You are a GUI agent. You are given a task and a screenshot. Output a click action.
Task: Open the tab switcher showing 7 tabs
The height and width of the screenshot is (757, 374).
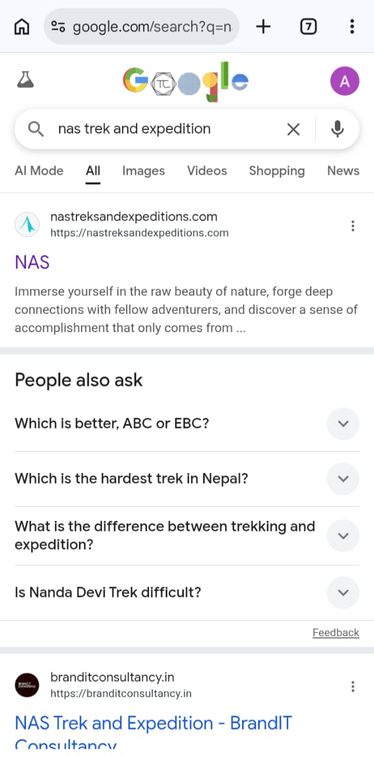(308, 26)
